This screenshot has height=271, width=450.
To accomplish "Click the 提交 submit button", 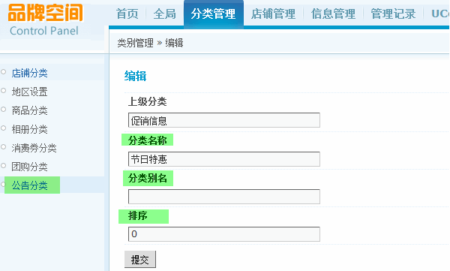I will 140,259.
